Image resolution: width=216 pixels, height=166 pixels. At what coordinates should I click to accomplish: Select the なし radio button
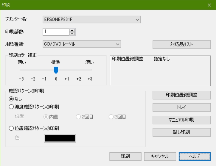11,99
